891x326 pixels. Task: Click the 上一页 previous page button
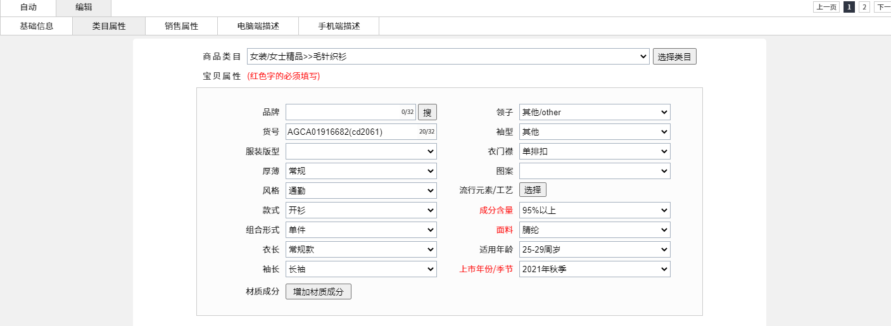826,8
